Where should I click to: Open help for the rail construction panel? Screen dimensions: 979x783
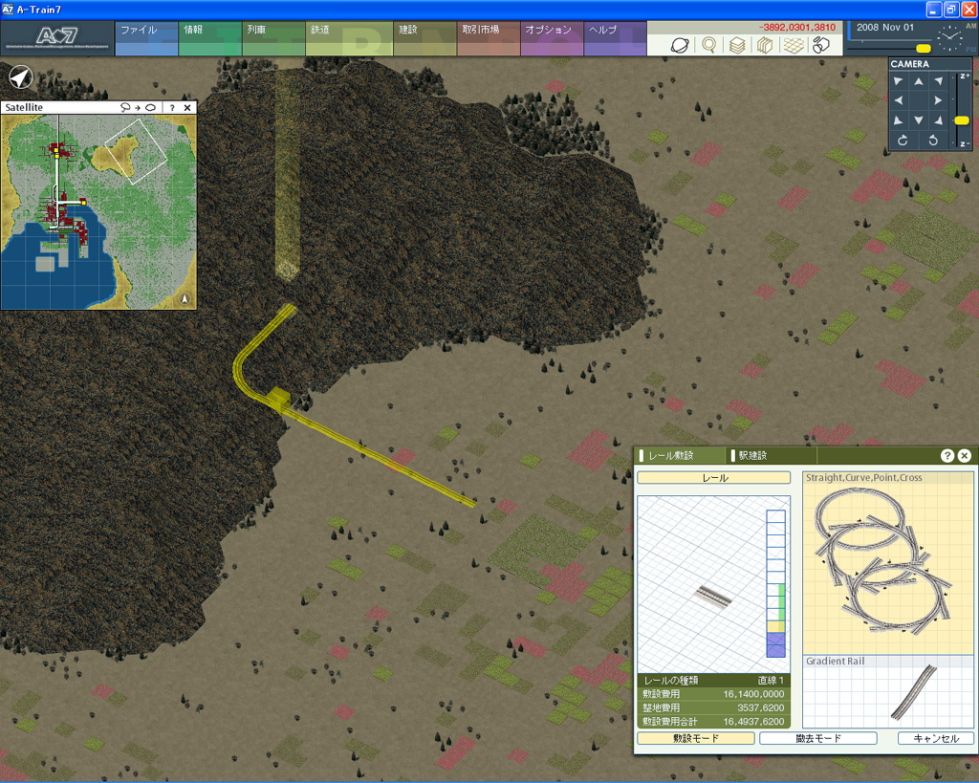(x=947, y=455)
